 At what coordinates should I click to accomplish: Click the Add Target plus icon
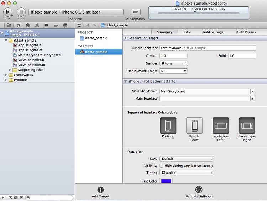click(x=100, y=190)
